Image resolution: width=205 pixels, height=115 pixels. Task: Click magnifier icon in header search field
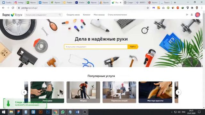pyautogui.click(x=60, y=15)
